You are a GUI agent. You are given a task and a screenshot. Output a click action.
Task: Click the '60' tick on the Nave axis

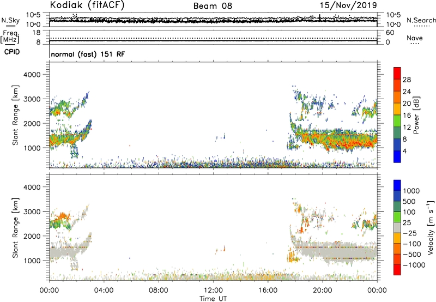coord(390,33)
